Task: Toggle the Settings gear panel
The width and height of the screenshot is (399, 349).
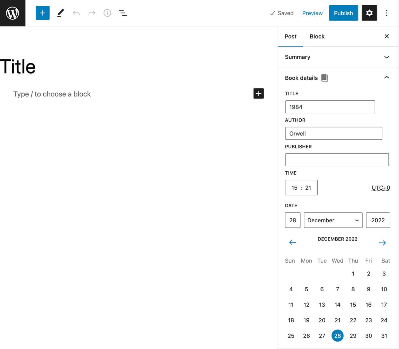Action: (369, 13)
